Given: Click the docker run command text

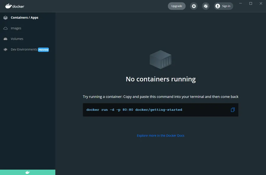Looking at the screenshot, I should [134, 110].
